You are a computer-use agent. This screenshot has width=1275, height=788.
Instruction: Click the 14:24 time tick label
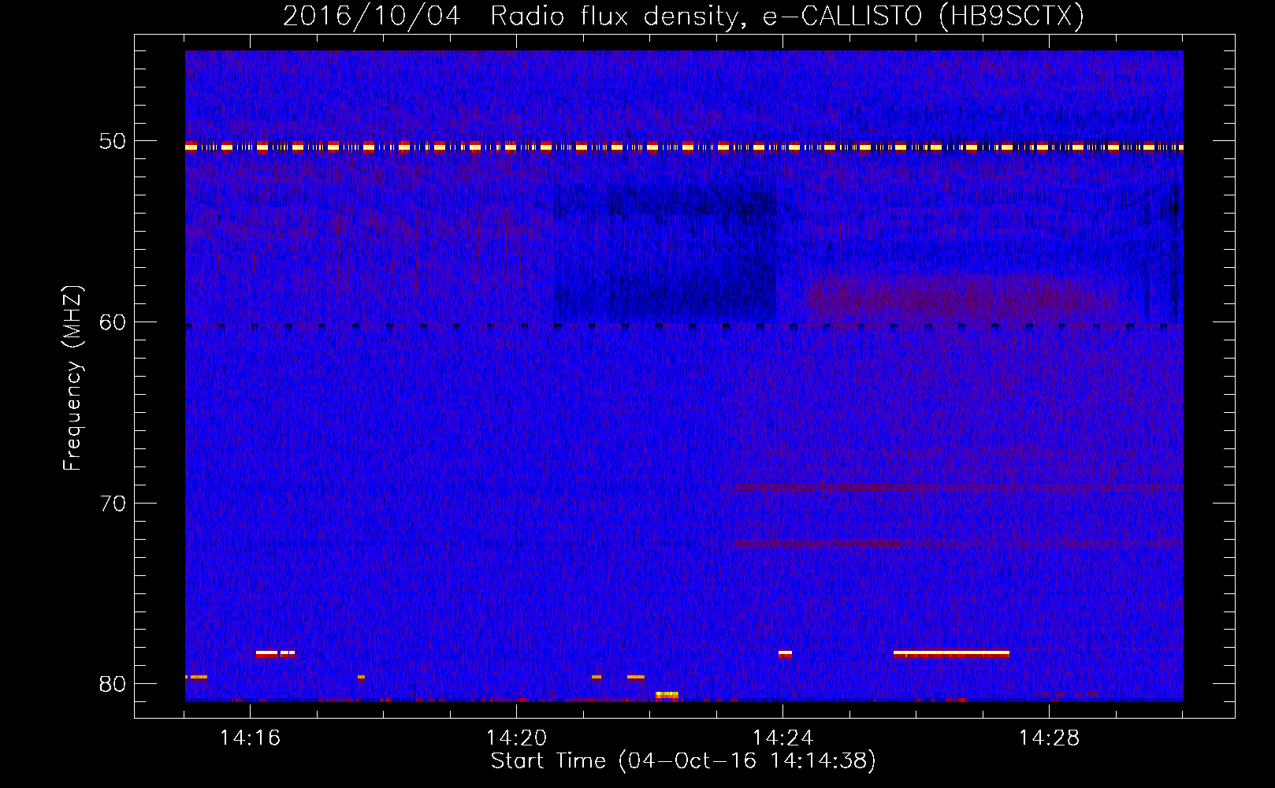click(783, 738)
